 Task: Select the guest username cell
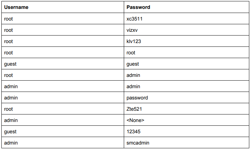click(x=10, y=64)
